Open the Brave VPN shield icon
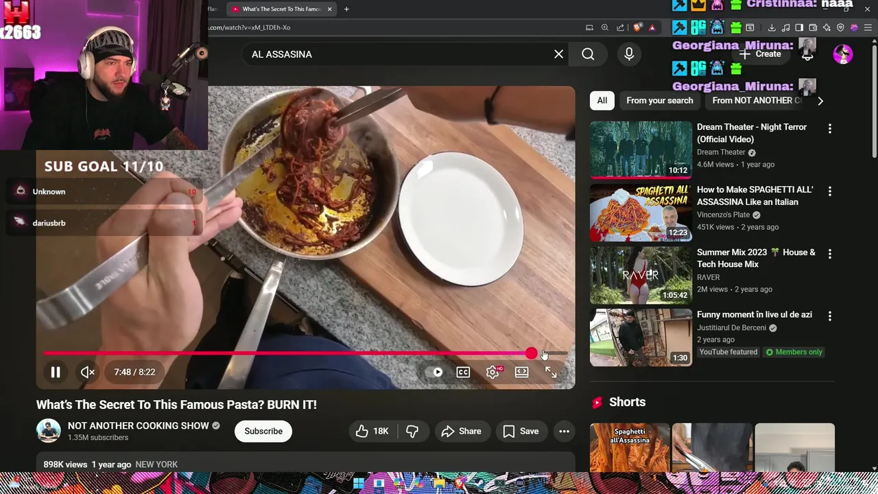 pos(840,27)
